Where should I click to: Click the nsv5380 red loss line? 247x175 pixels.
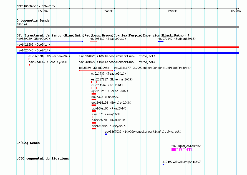96,70
